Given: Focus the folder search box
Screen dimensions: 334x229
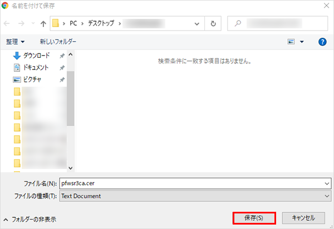Looking at the screenshot, I should tap(278, 23).
